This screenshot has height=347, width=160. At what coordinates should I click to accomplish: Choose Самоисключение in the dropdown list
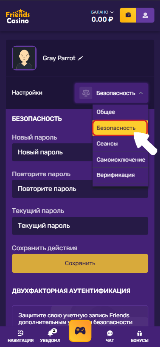(x=121, y=160)
